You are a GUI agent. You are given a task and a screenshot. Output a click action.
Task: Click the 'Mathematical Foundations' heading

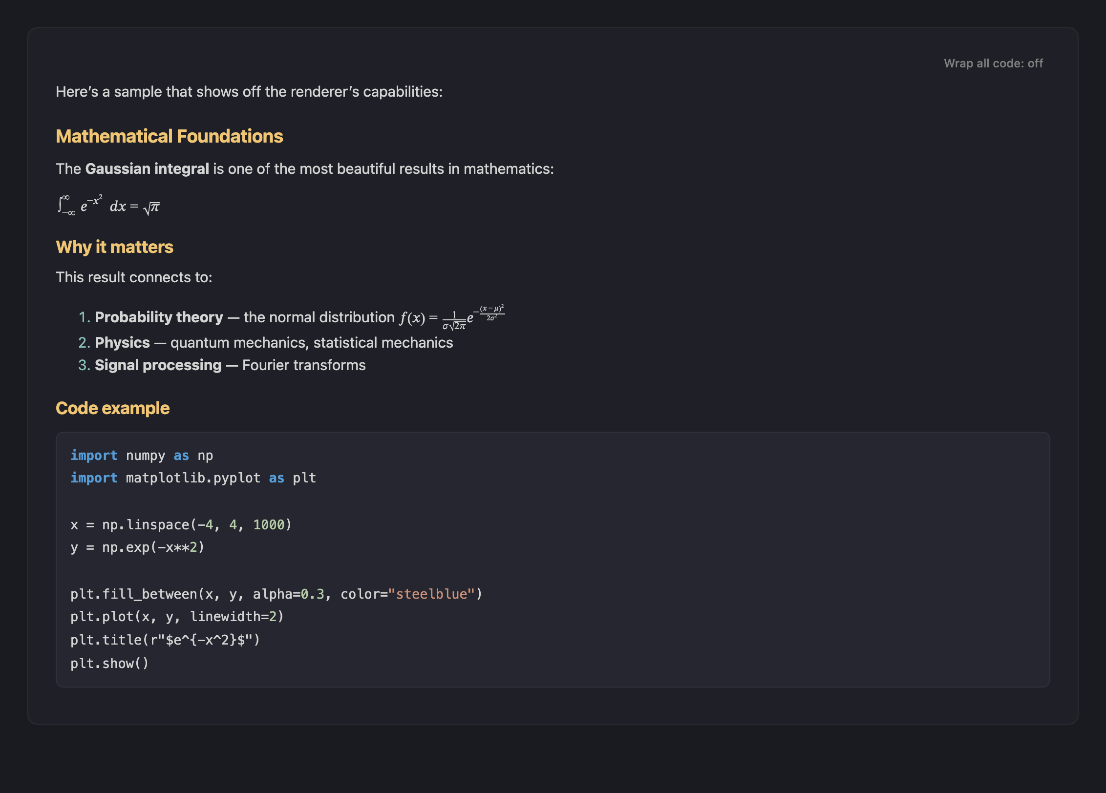click(169, 136)
